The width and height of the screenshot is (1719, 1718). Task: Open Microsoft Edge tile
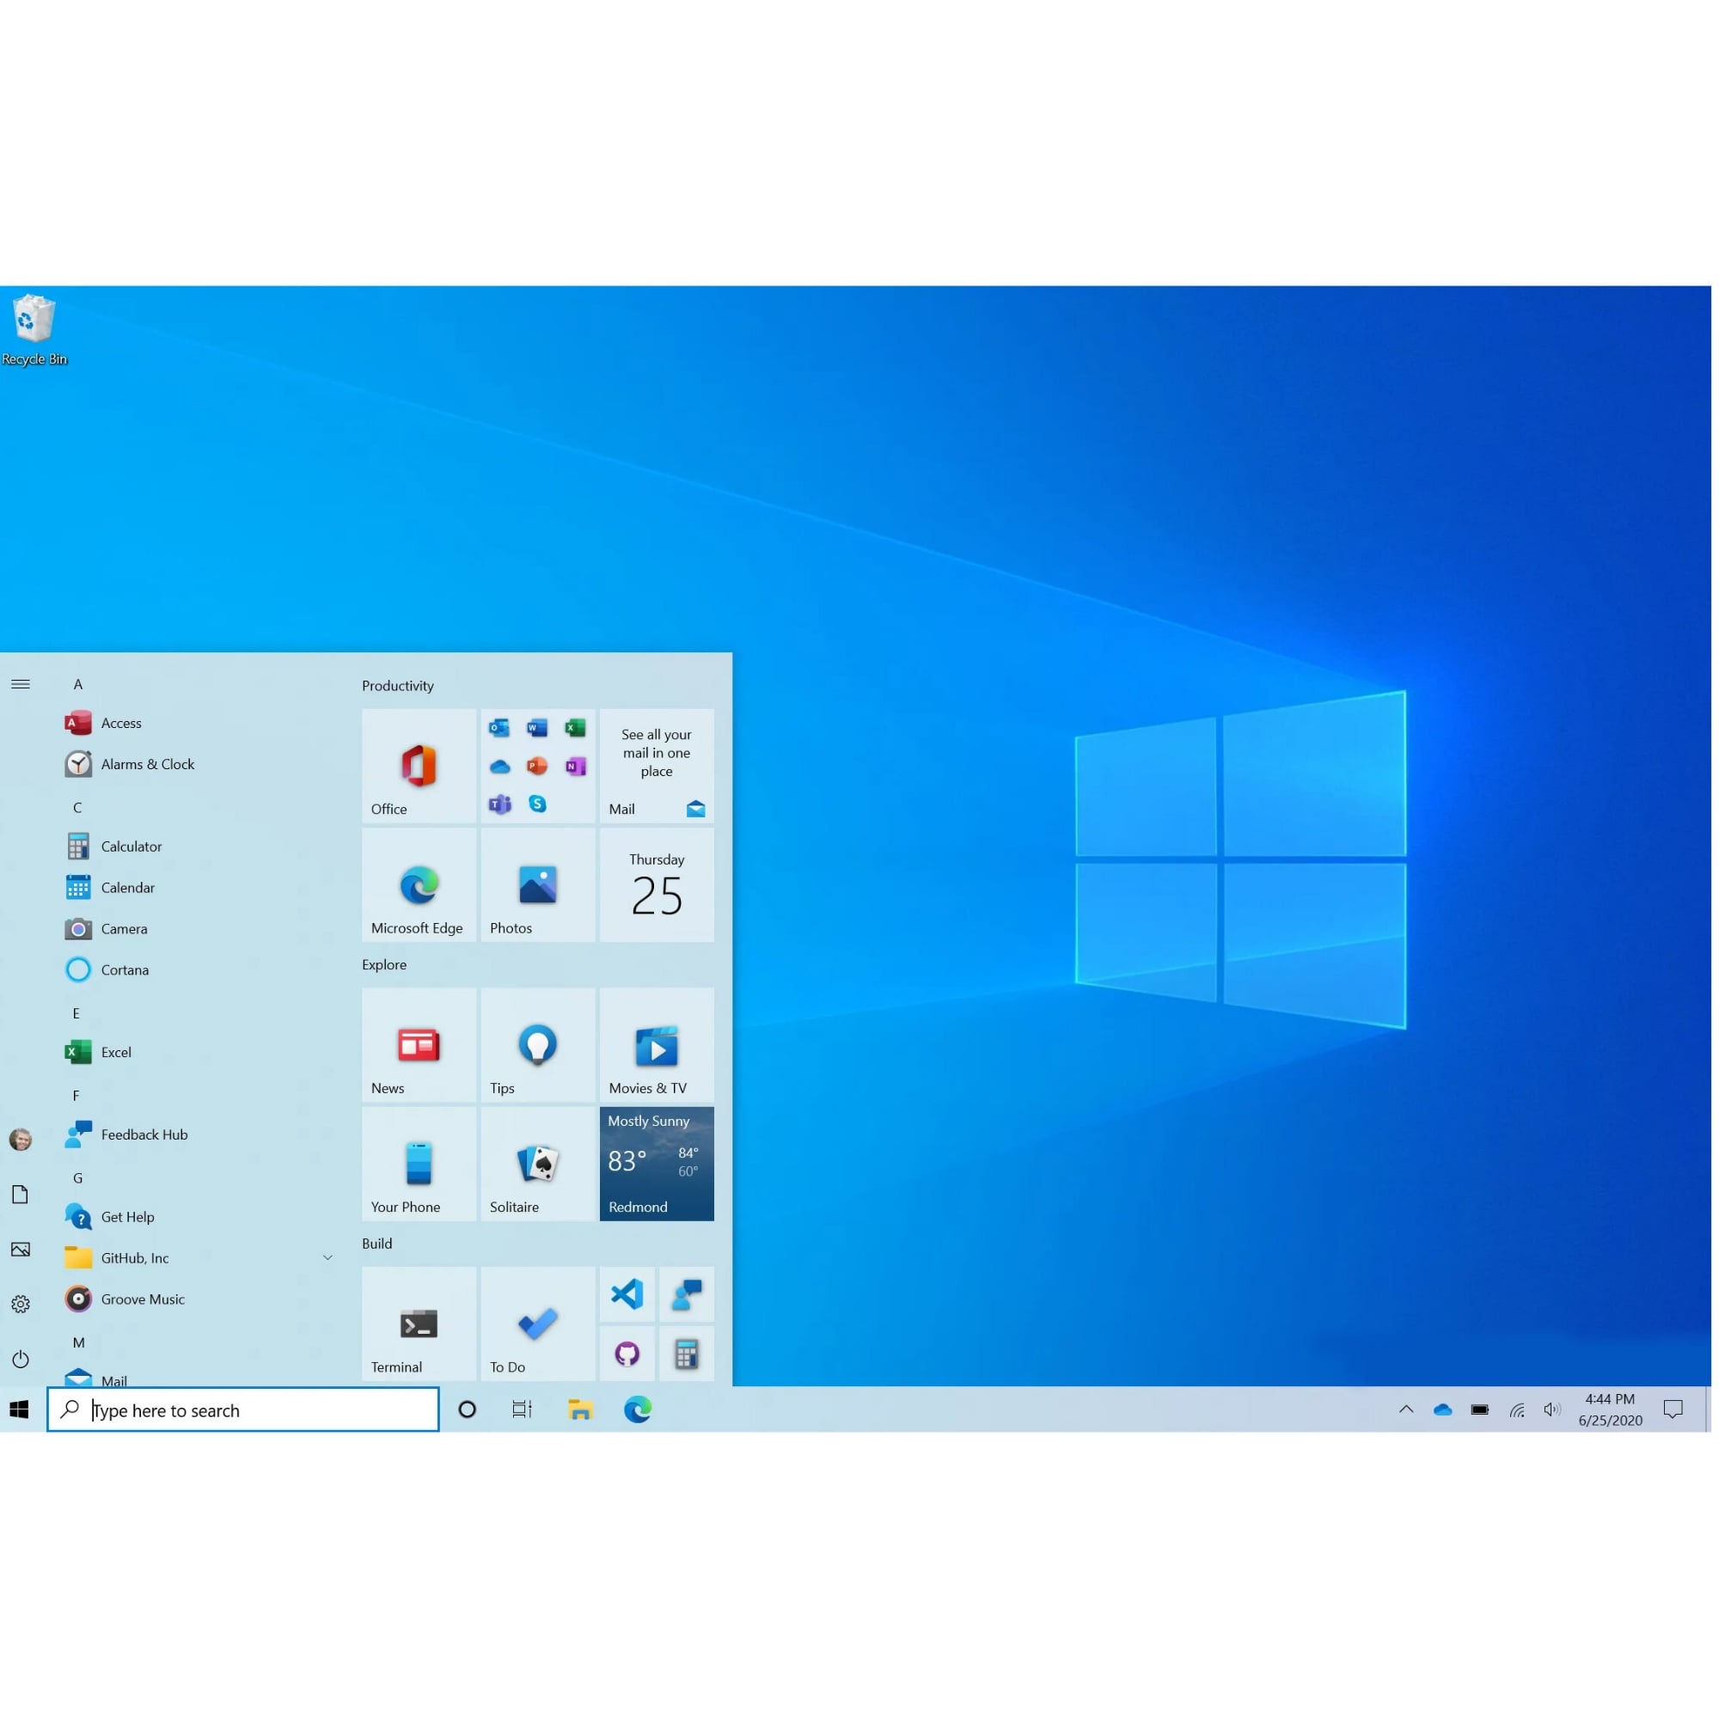419,884
